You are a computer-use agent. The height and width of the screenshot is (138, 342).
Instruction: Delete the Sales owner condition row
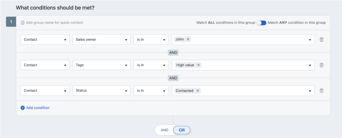pos(321,40)
